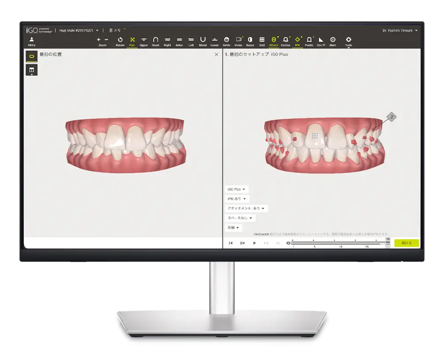Screen dimensions: 444x355
Task: Open the アタッチメント: あり dropdown
Action: pyautogui.click(x=246, y=208)
